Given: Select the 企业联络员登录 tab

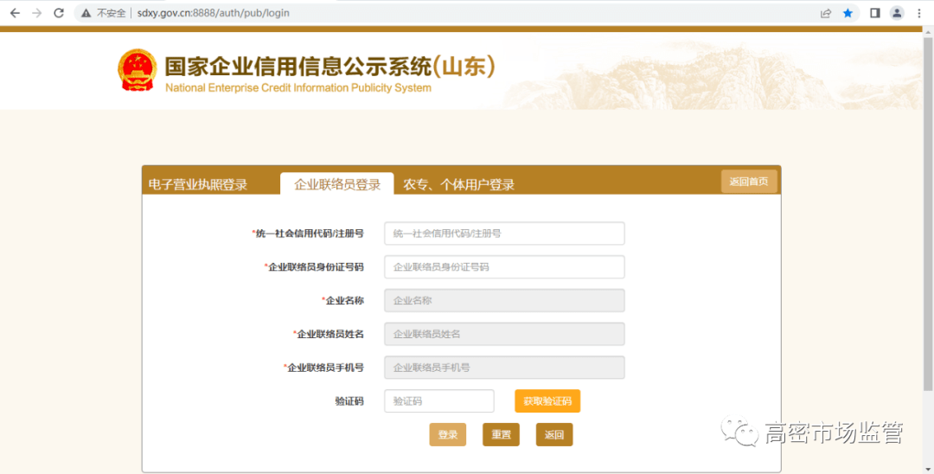Looking at the screenshot, I should [x=337, y=184].
